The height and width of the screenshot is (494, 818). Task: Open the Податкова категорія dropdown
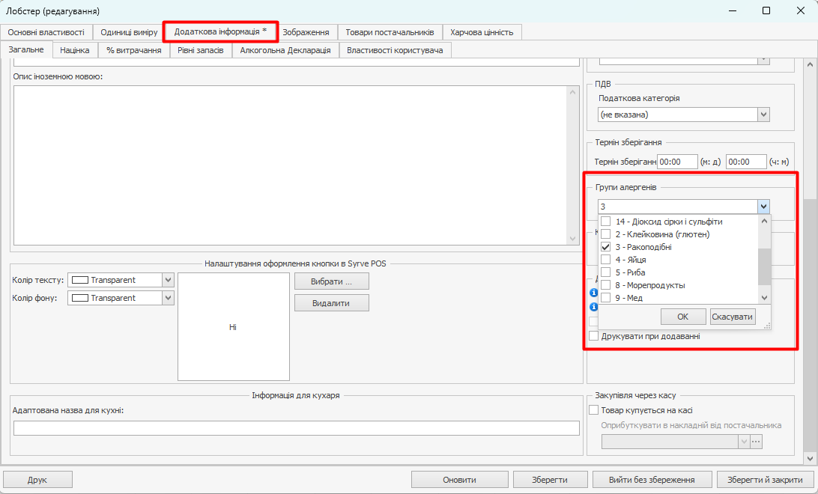click(763, 115)
